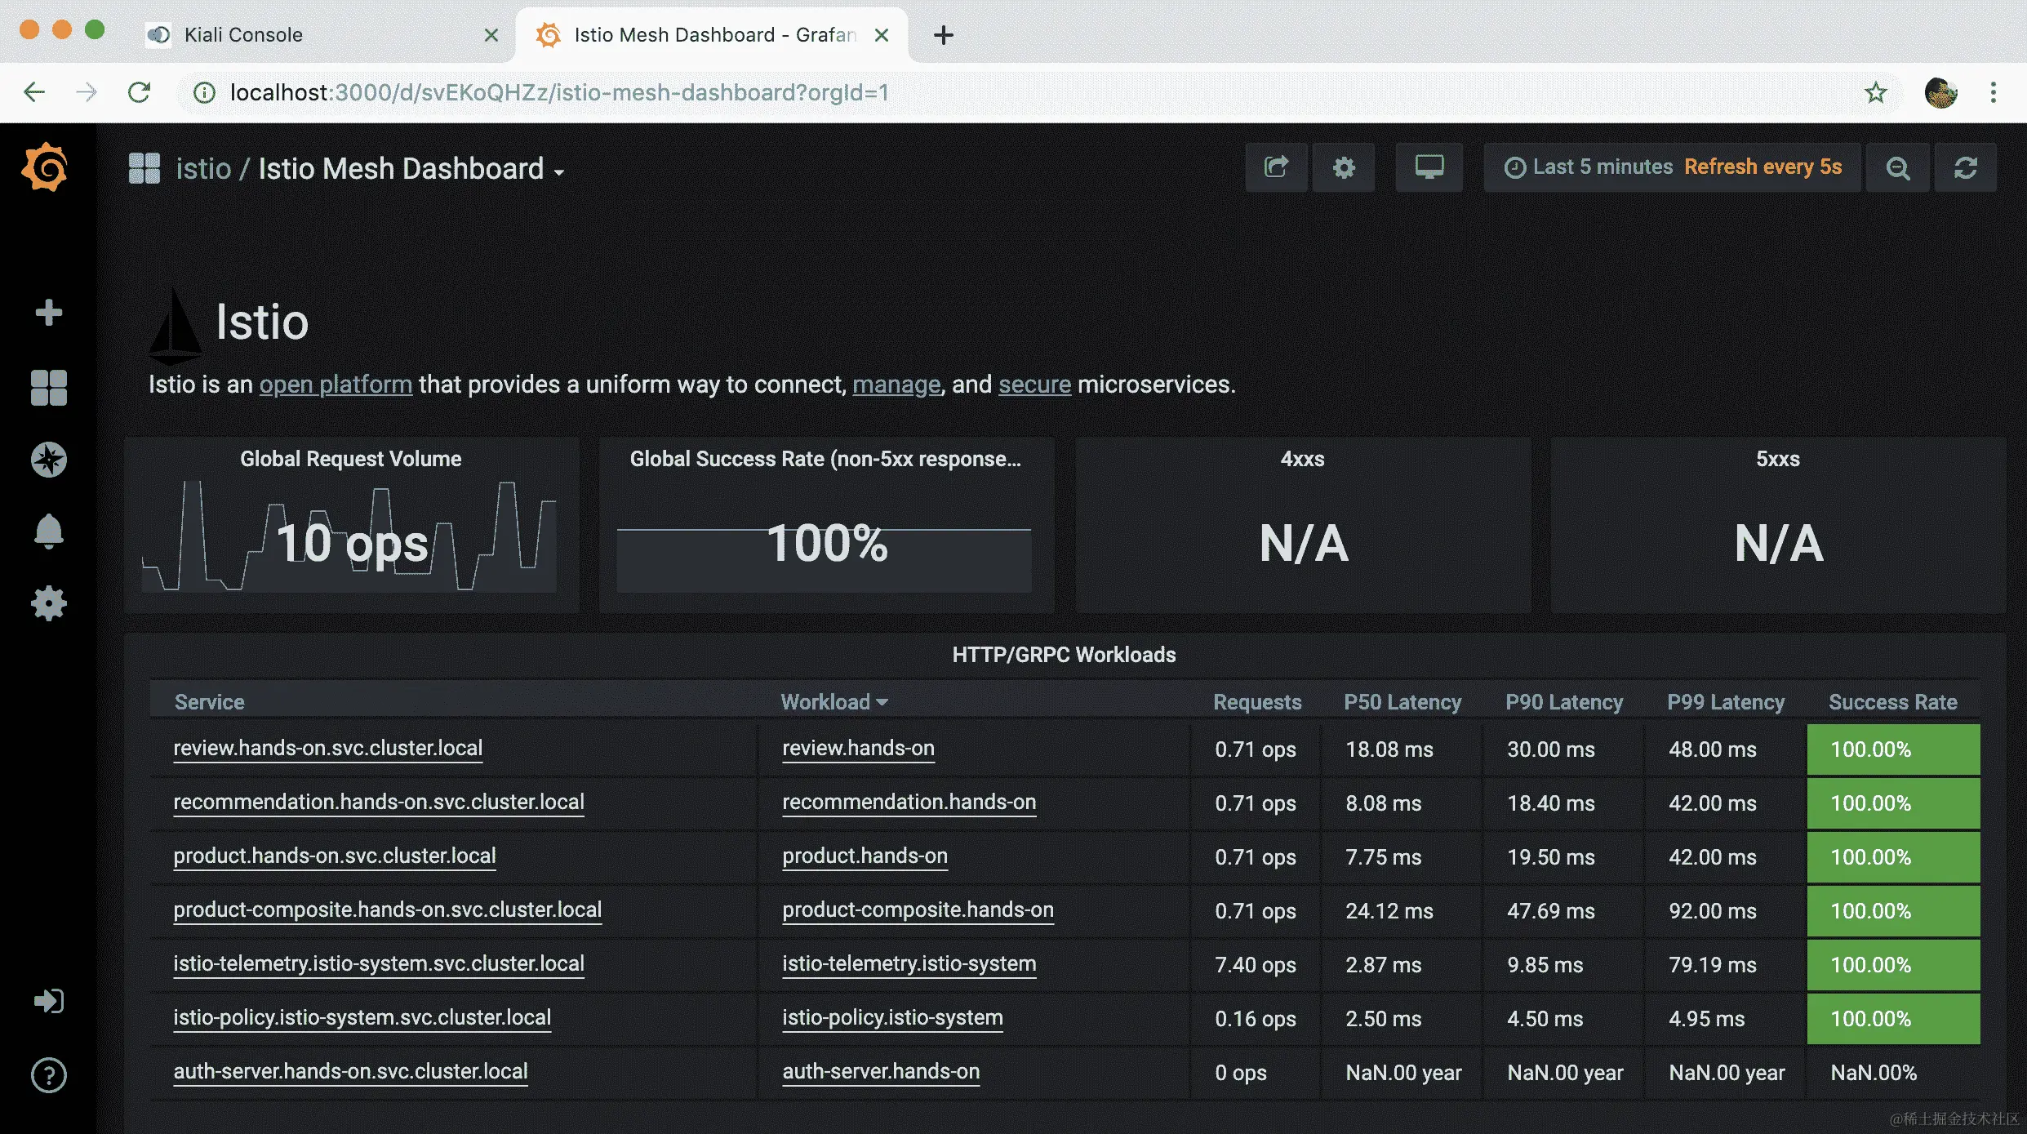Open the Configuration gear in the sidebar
The image size is (2027, 1134).
[x=48, y=603]
